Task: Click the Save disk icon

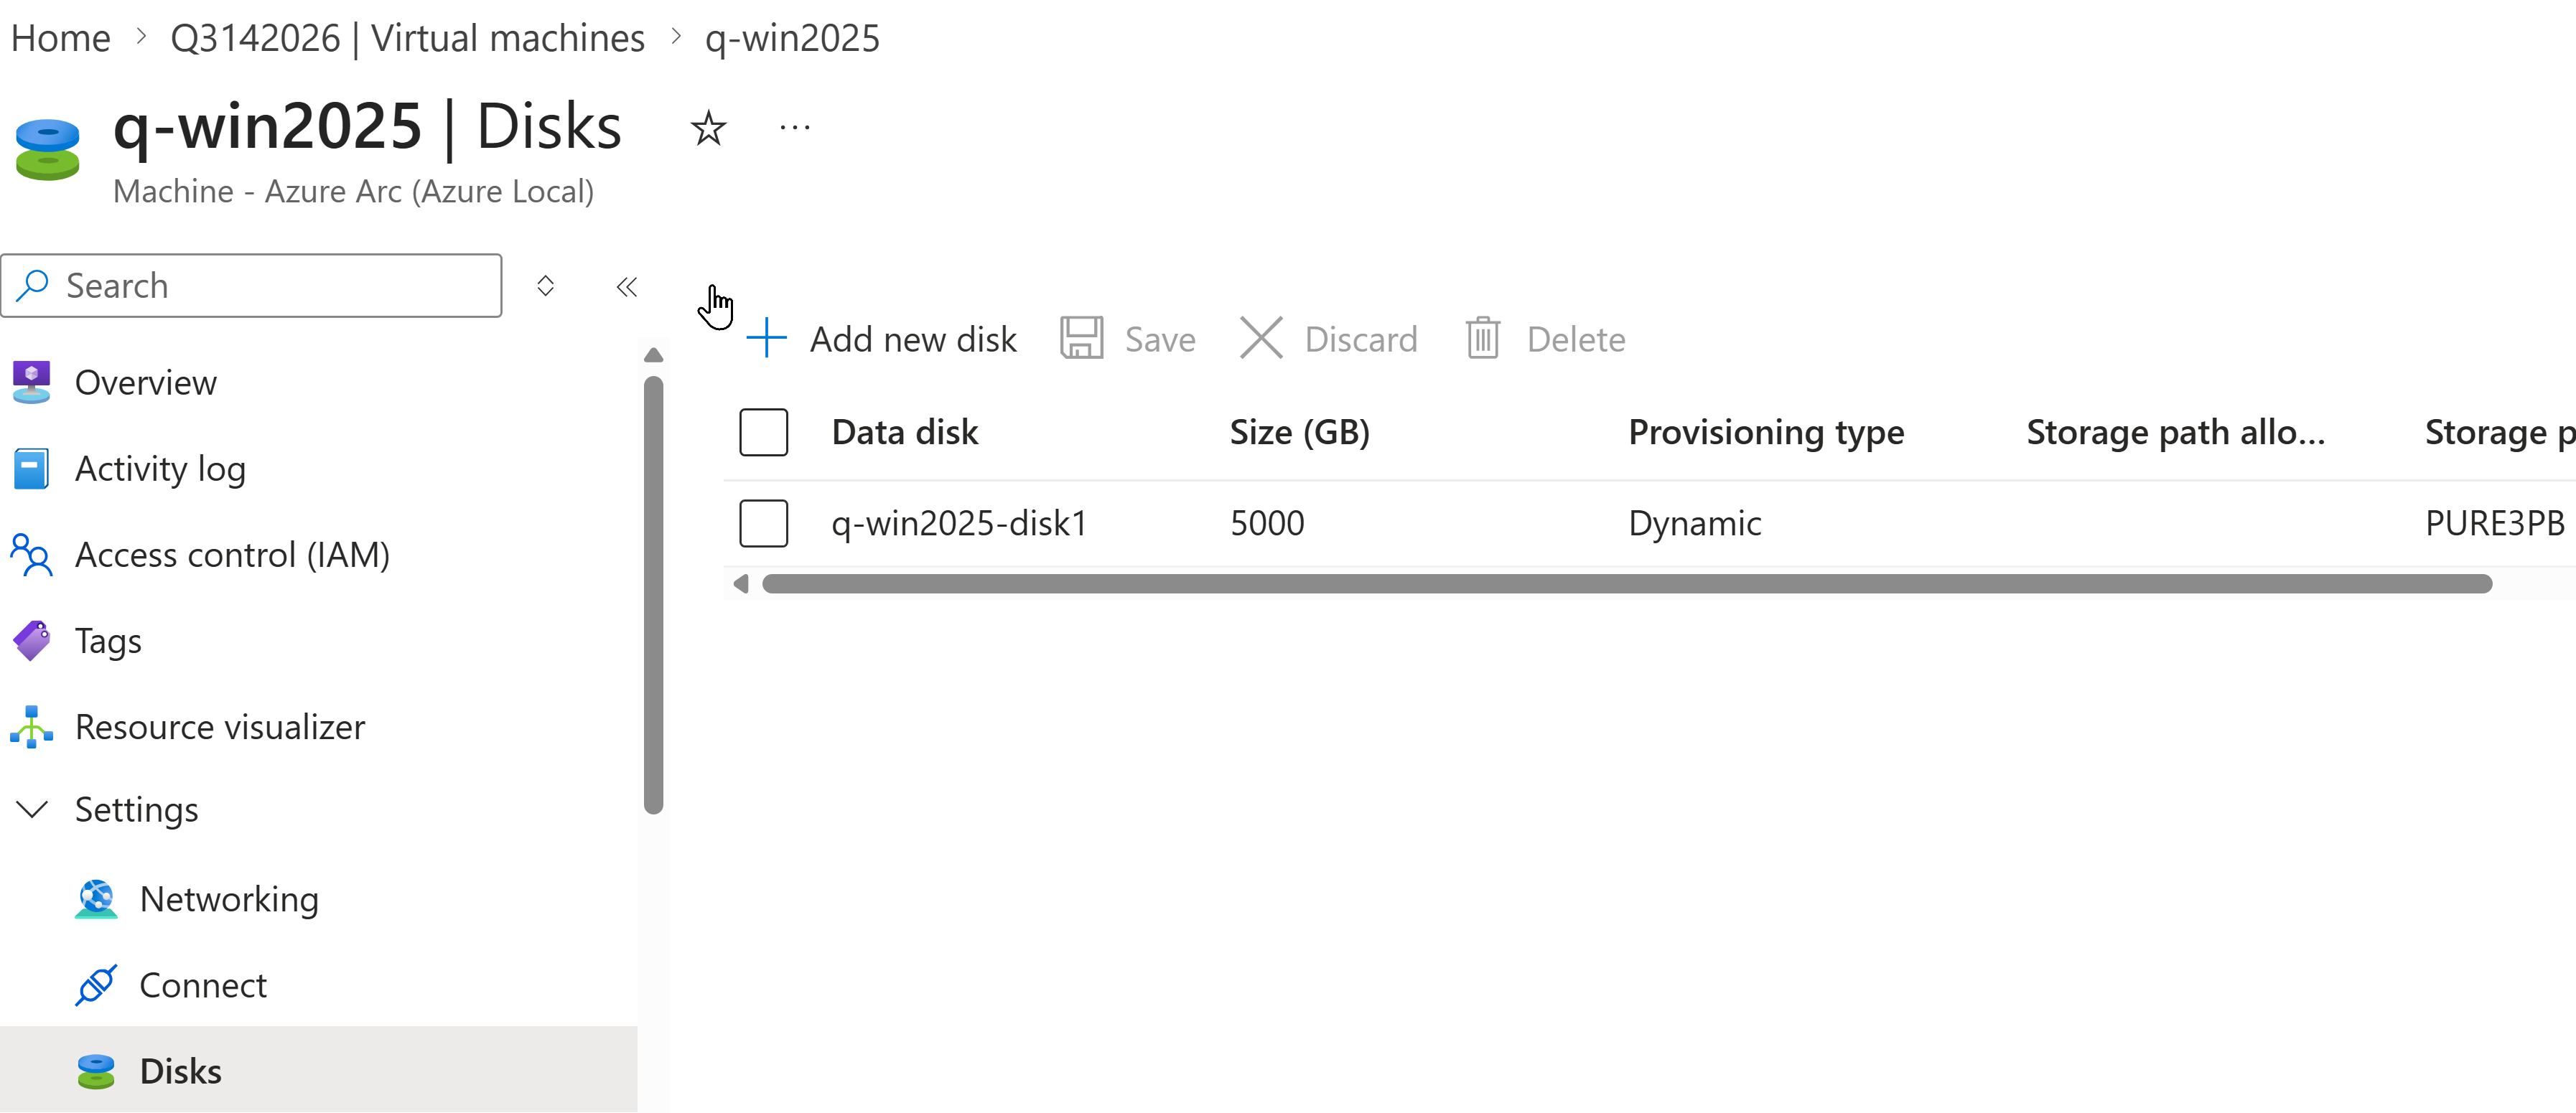Action: pos(1081,338)
